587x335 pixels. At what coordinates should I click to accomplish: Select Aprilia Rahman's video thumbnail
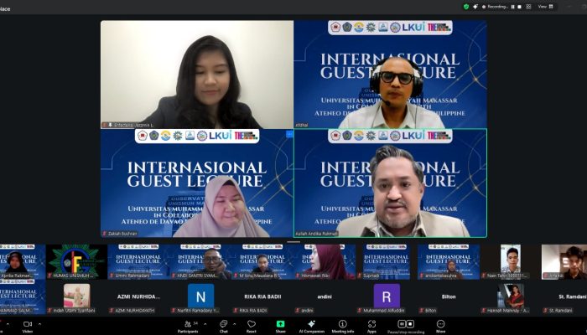(23, 261)
